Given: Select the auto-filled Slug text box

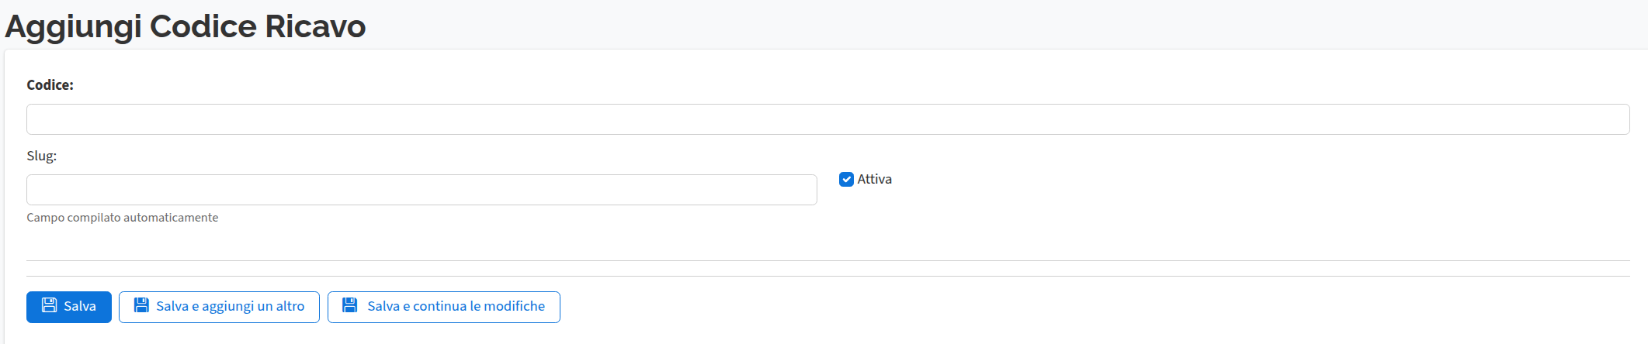Looking at the screenshot, I should pyautogui.click(x=422, y=190).
